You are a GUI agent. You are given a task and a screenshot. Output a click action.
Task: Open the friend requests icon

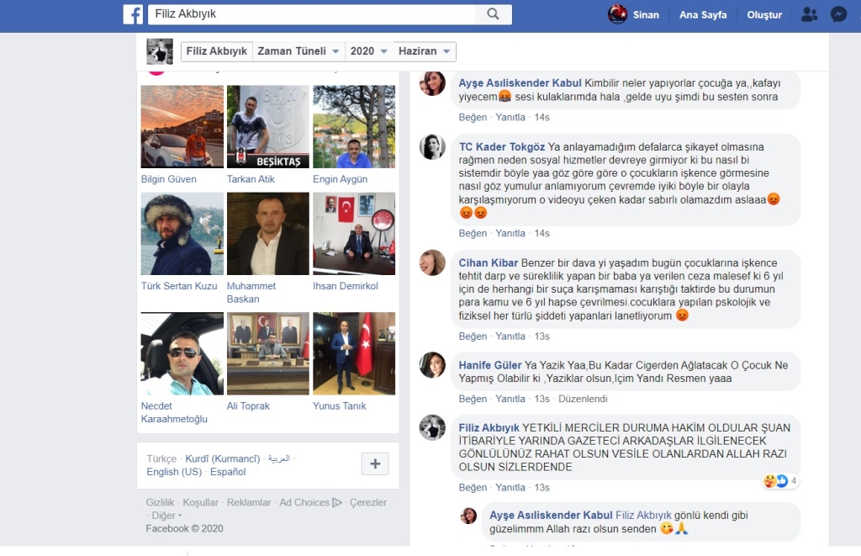coord(809,14)
